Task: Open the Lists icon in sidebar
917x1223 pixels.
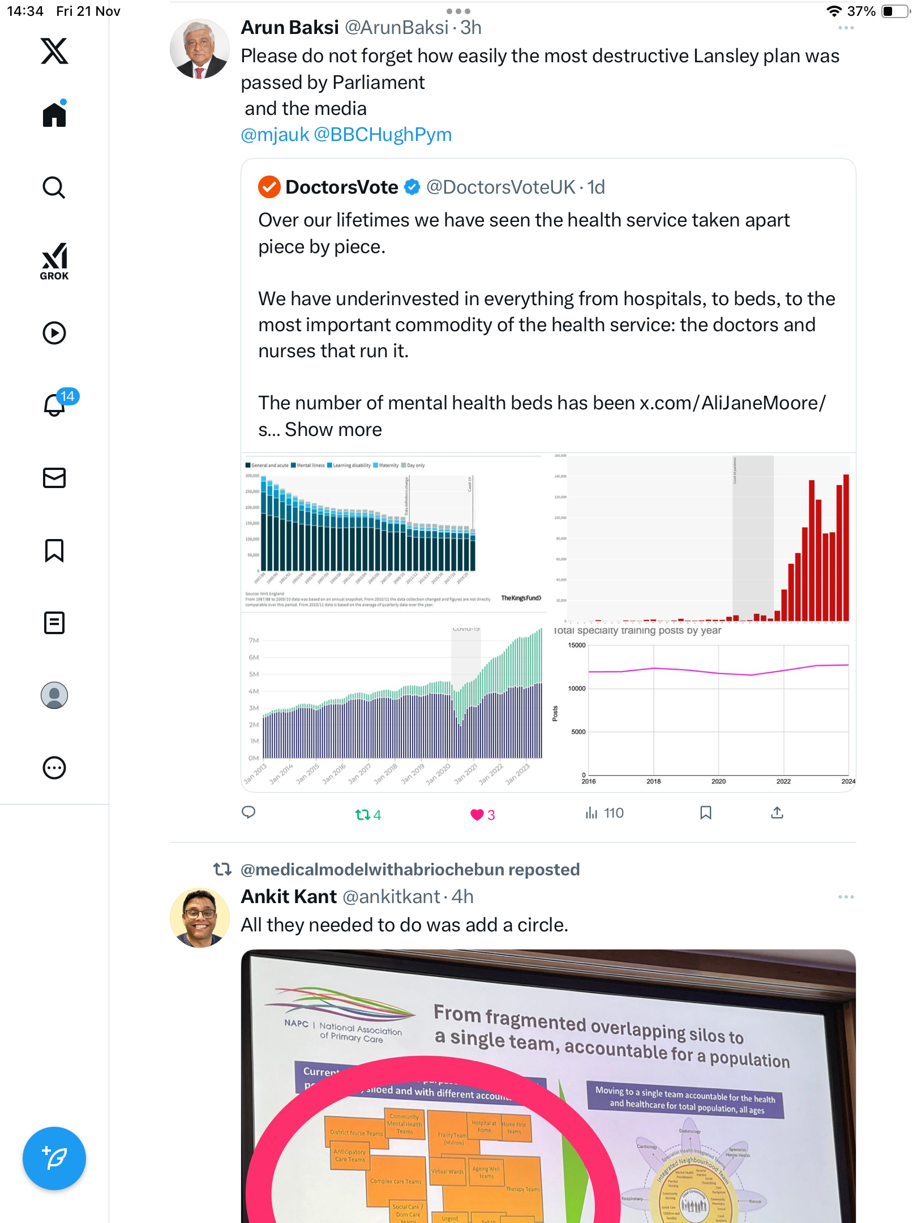Action: [54, 623]
